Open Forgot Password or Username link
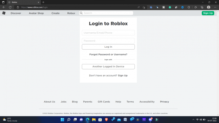This screenshot has height=123, width=219. (x=108, y=54)
